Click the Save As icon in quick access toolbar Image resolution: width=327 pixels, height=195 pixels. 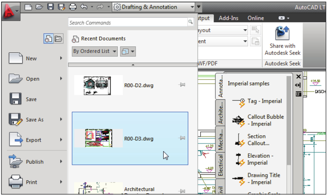(61, 7)
